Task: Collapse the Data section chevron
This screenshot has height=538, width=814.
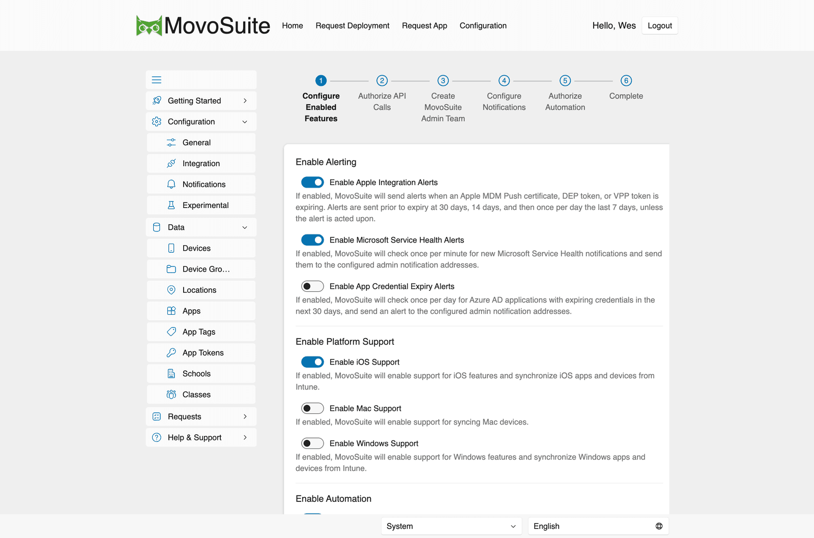Action: [x=245, y=227]
